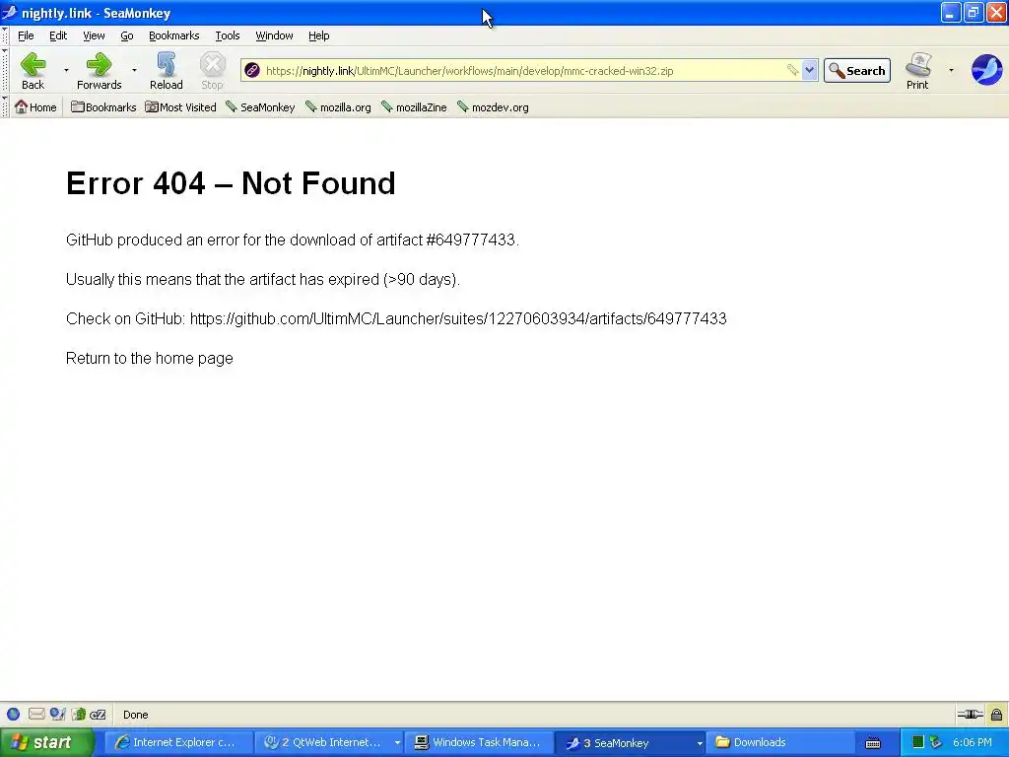Open ChatZilla from the status bar
The image size is (1009, 757).
click(98, 714)
